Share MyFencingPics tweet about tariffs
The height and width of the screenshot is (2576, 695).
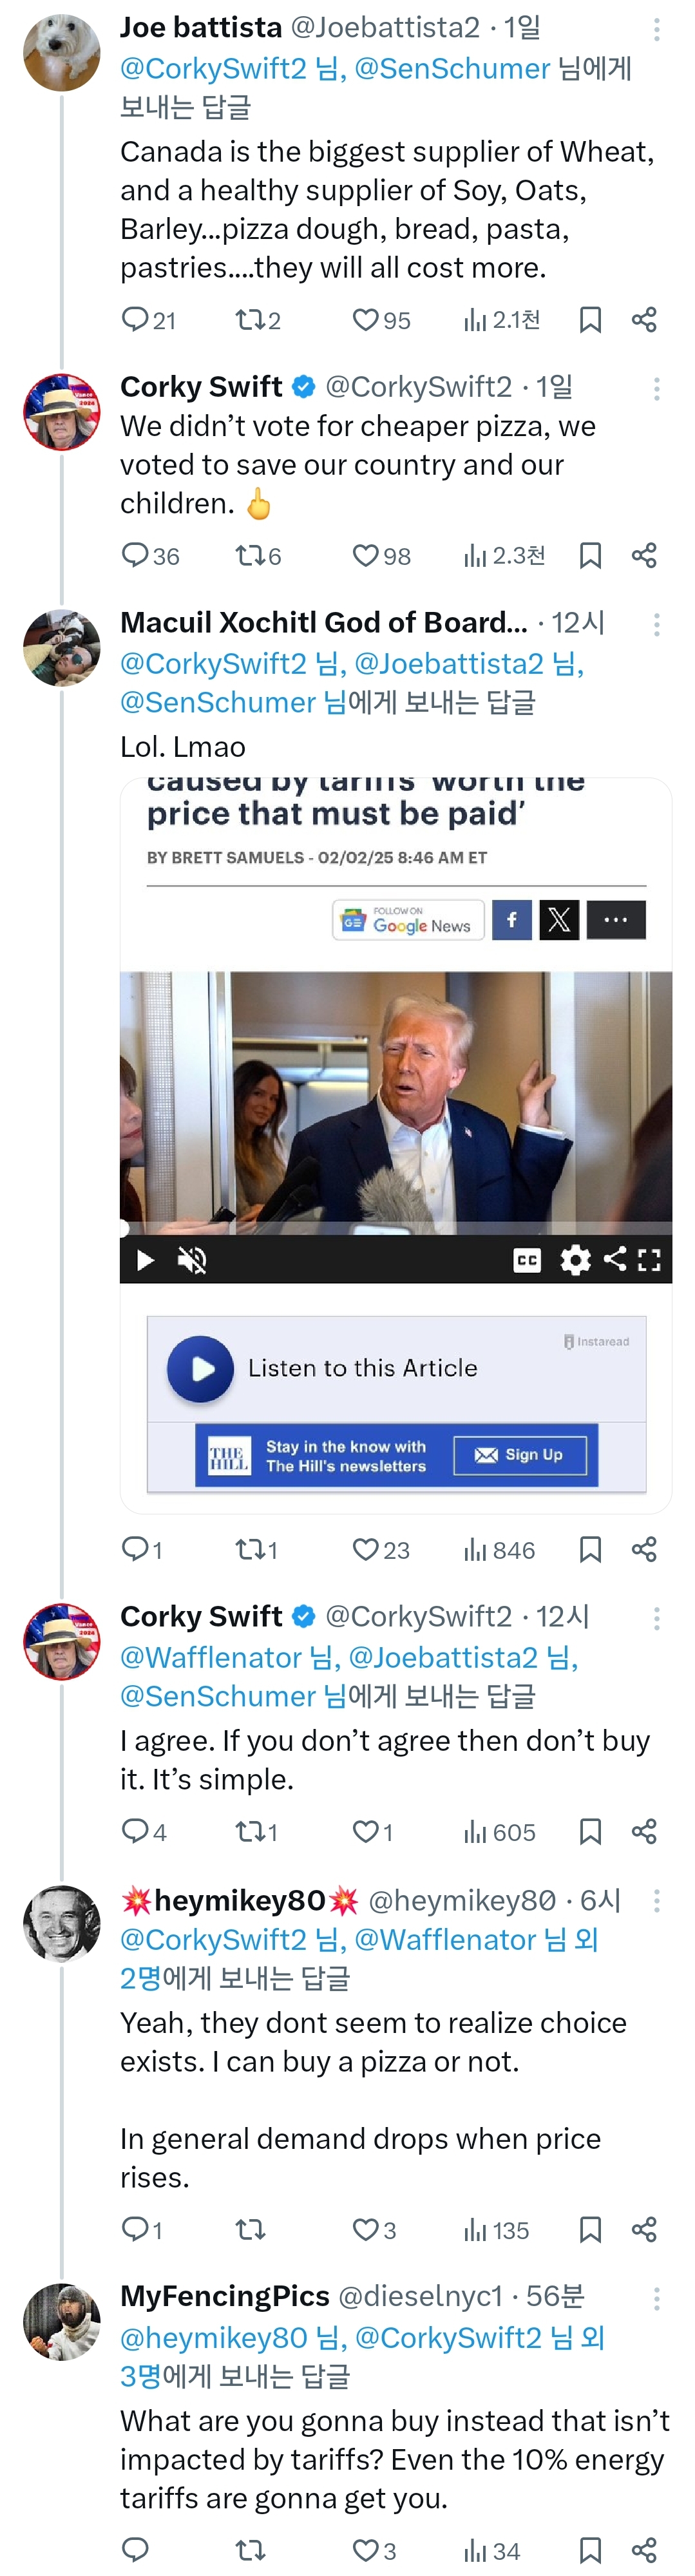point(644,2549)
